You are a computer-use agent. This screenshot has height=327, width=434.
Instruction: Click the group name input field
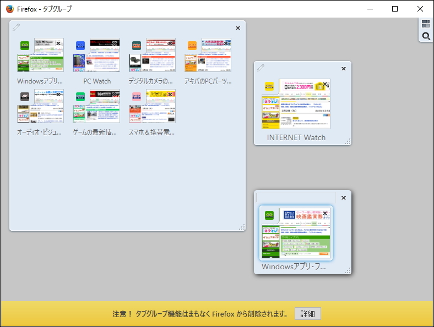tap(296, 198)
